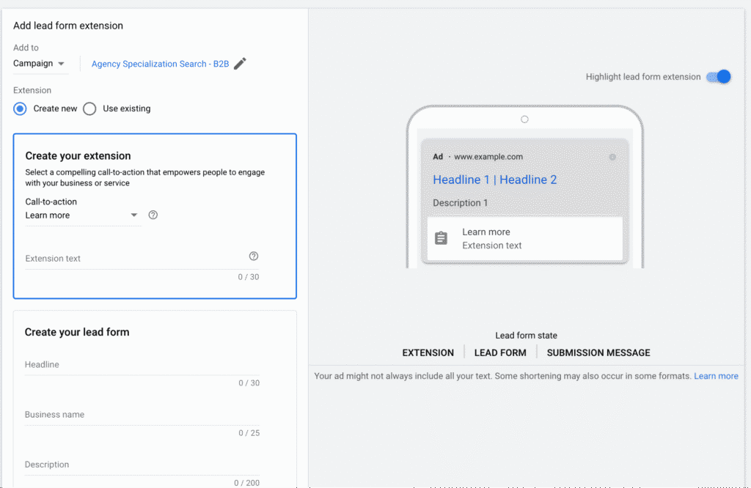
Task: Select the EXTENSION tab
Action: (428, 352)
